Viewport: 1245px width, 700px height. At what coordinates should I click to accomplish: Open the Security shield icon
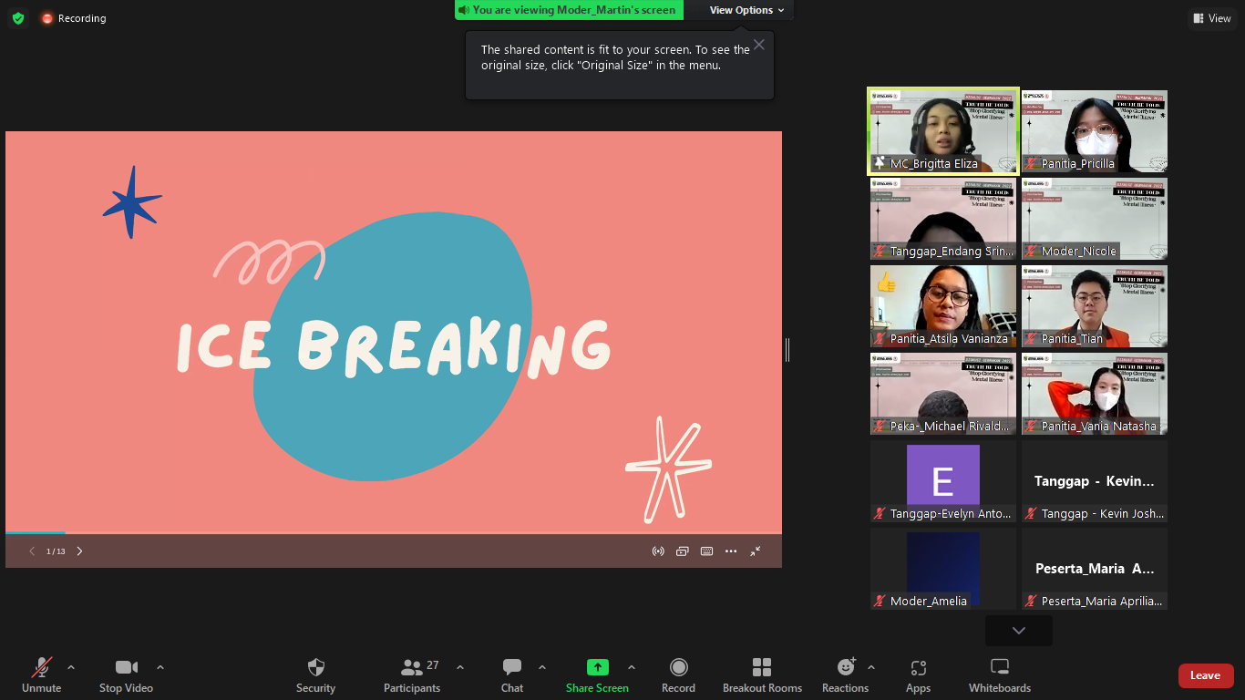(x=315, y=668)
